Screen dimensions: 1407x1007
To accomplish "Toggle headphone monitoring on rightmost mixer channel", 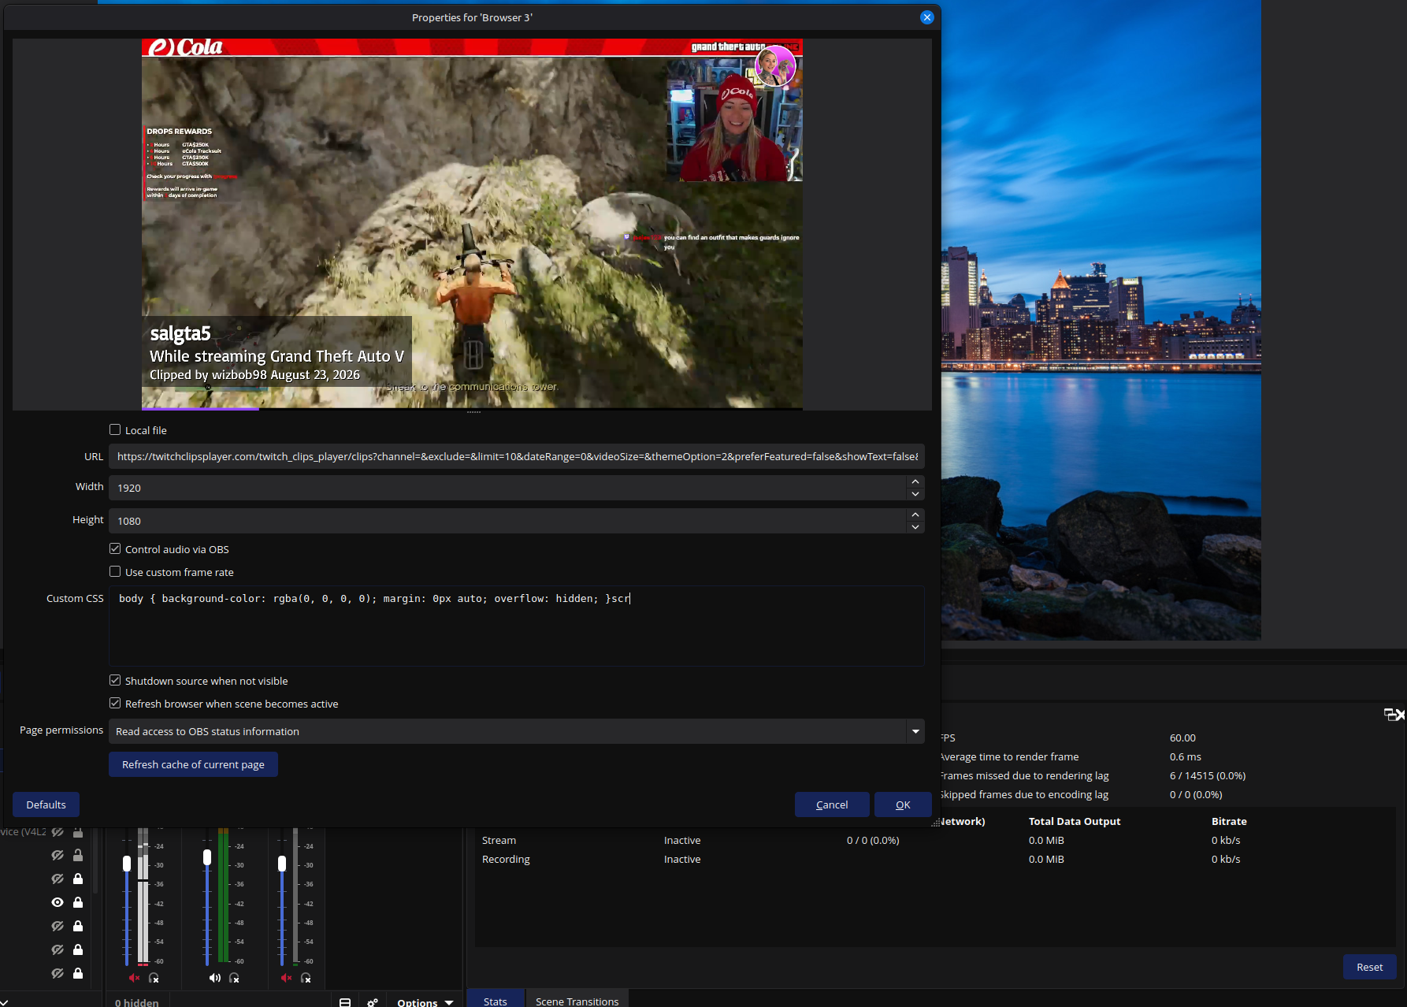I will pyautogui.click(x=306, y=978).
